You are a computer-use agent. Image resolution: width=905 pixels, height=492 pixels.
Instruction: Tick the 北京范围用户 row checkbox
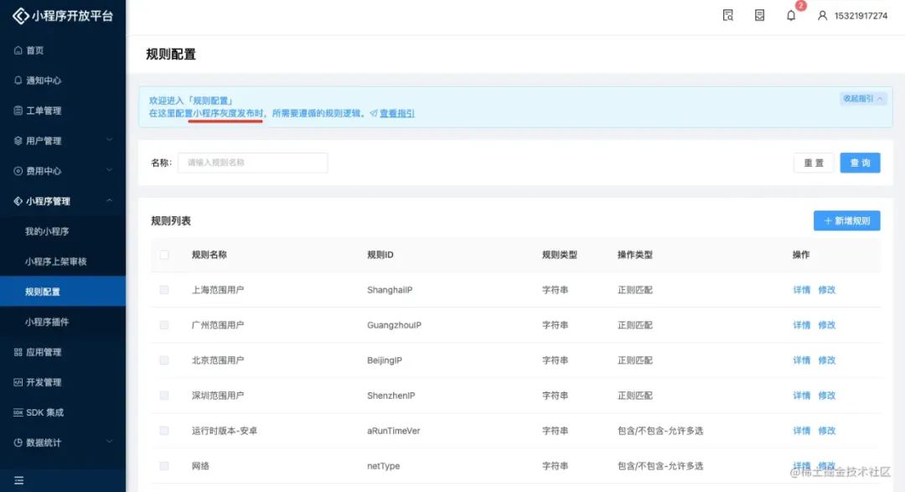pyautogui.click(x=164, y=360)
